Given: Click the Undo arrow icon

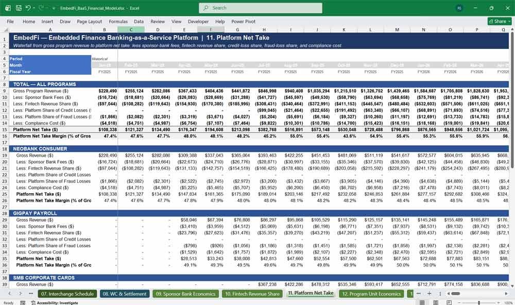Looking at the screenshot, I should coord(28,8).
